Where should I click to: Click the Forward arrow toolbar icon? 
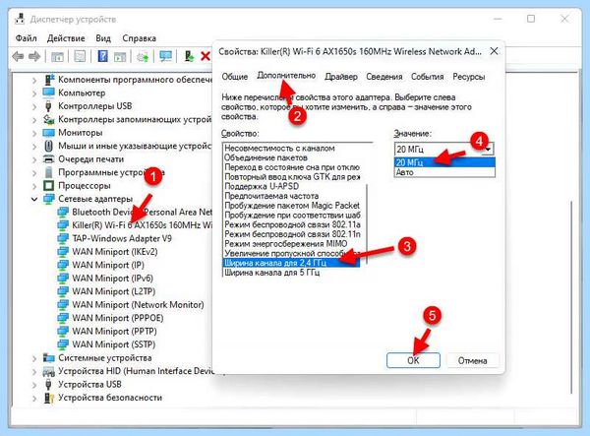[x=34, y=56]
